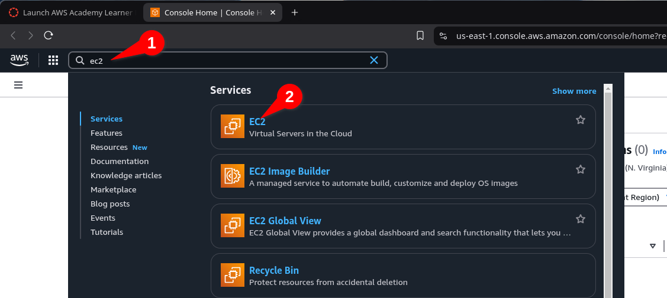
Task: Open the AWS services grid menu
Action: pyautogui.click(x=53, y=60)
